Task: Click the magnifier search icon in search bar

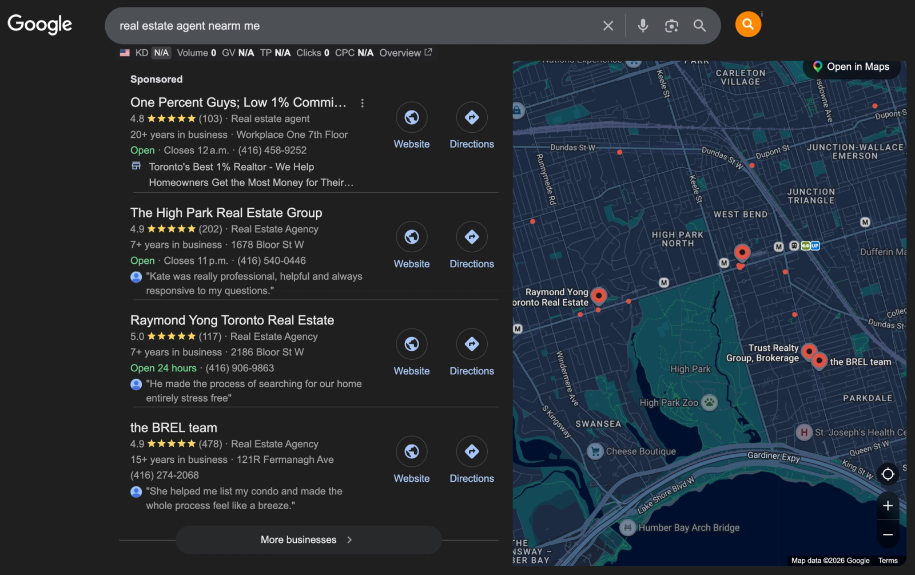Action: (699, 26)
